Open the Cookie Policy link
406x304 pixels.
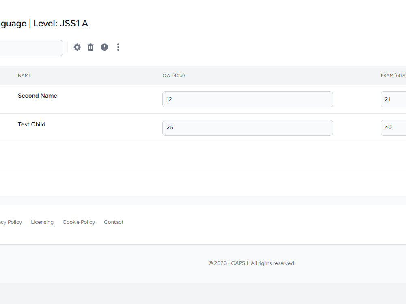pyautogui.click(x=79, y=222)
